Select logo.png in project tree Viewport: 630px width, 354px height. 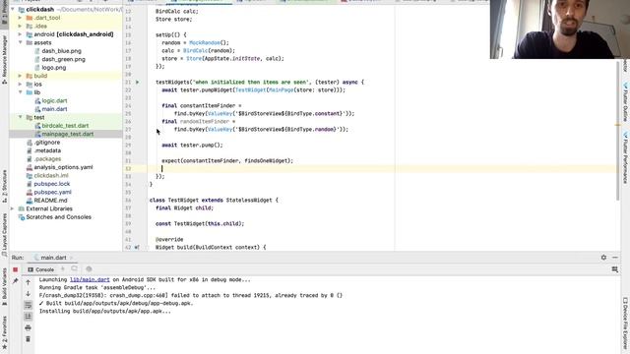pyautogui.click(x=54, y=68)
